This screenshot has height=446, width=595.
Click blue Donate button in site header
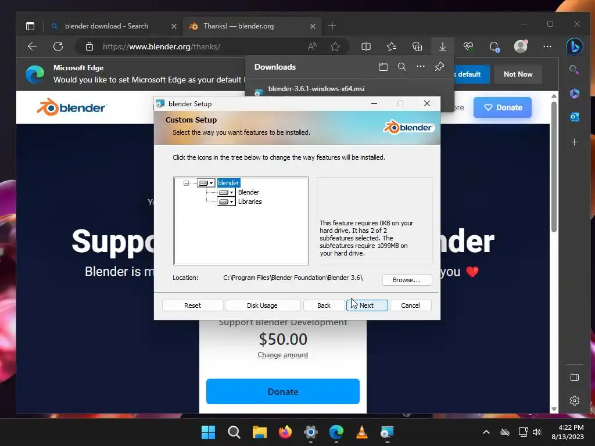503,107
